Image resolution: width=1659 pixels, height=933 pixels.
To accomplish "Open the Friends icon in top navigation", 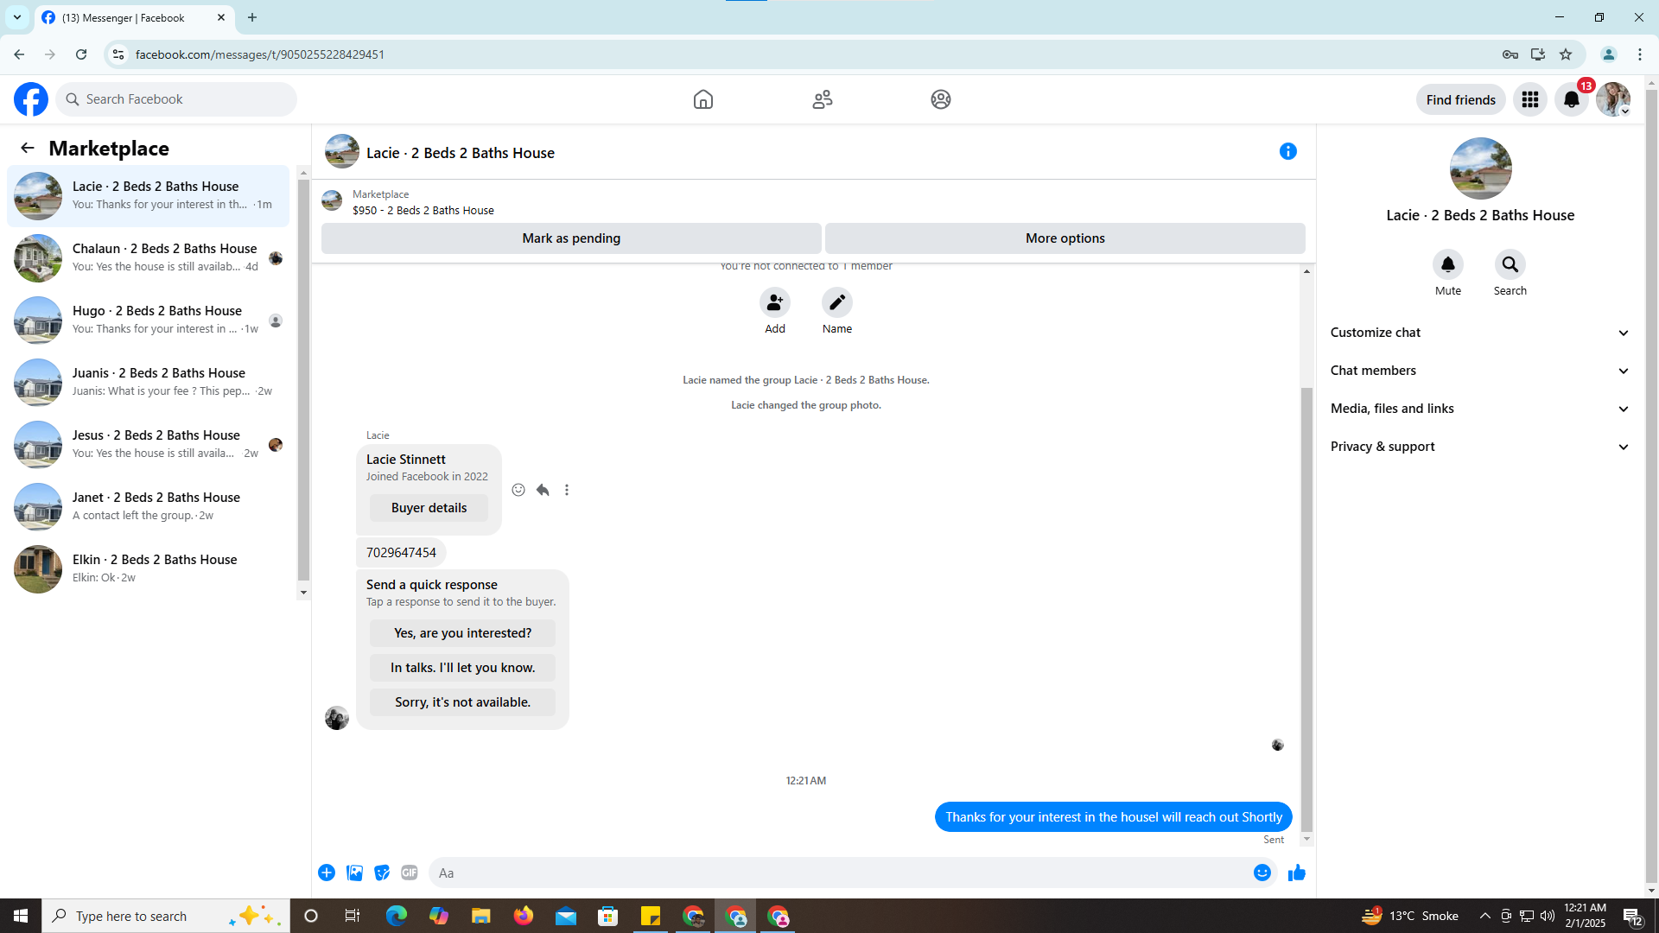I will (x=823, y=99).
